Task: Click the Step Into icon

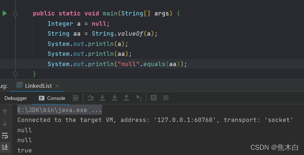Action: [103, 98]
